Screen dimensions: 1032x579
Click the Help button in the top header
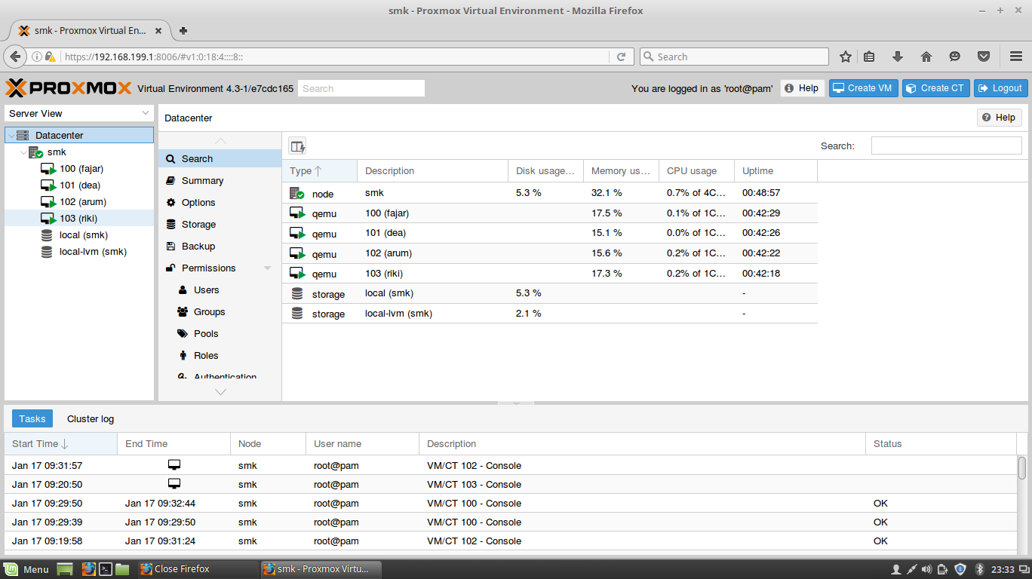tap(802, 88)
